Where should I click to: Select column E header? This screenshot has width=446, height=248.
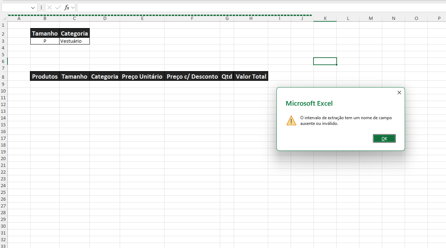(142, 19)
